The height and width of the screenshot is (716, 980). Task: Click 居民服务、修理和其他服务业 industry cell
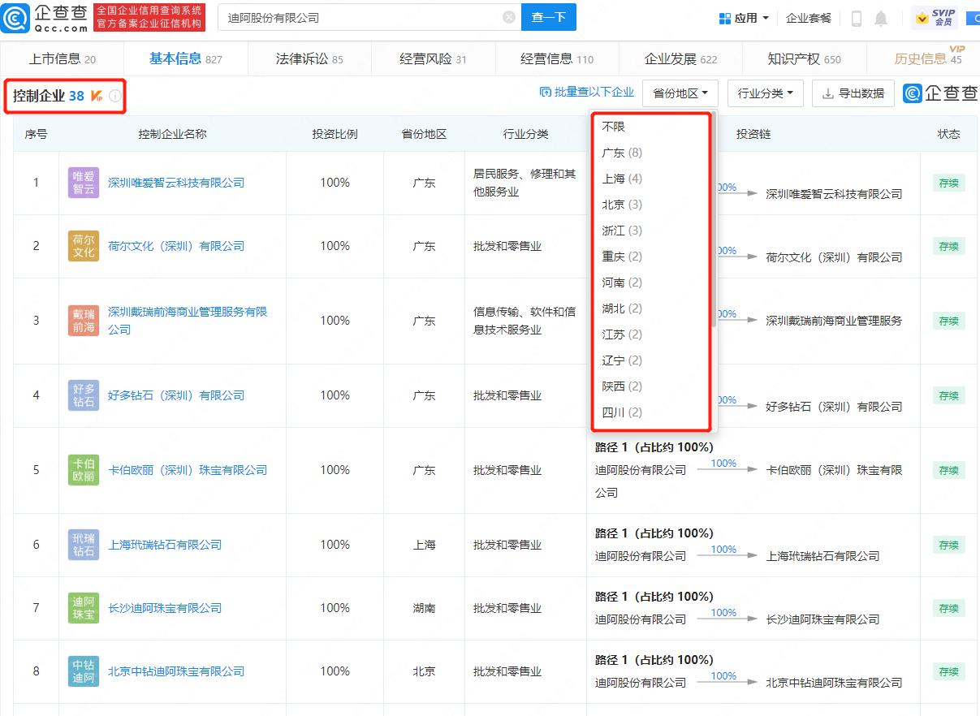pos(525,183)
